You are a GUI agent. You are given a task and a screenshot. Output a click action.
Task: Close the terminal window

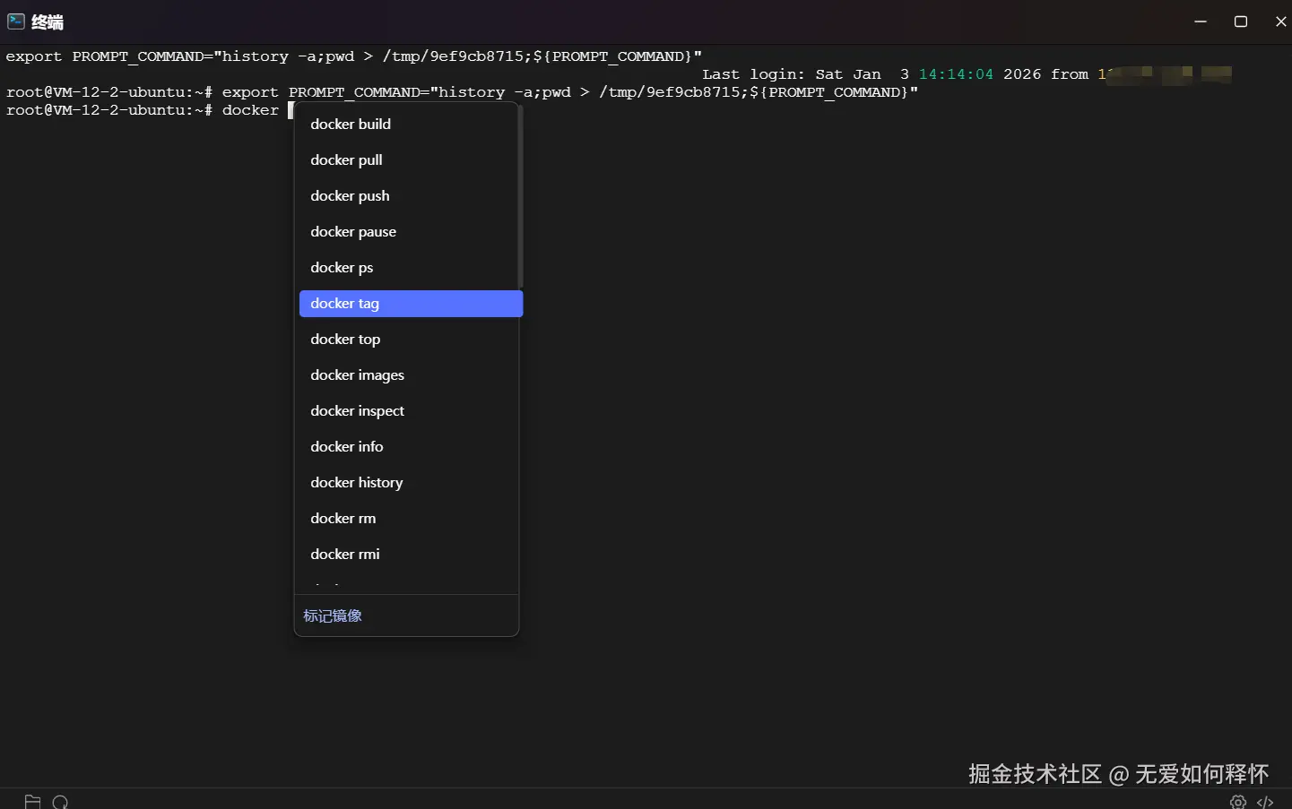[1280, 22]
